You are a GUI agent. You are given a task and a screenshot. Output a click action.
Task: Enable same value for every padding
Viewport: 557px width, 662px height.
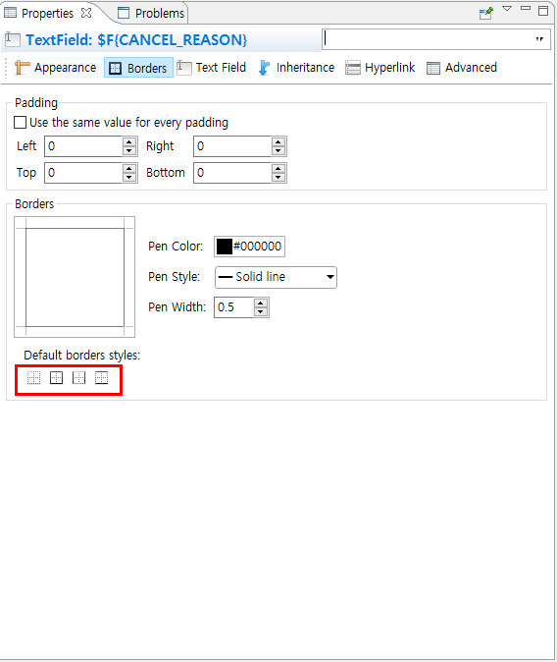pos(21,123)
